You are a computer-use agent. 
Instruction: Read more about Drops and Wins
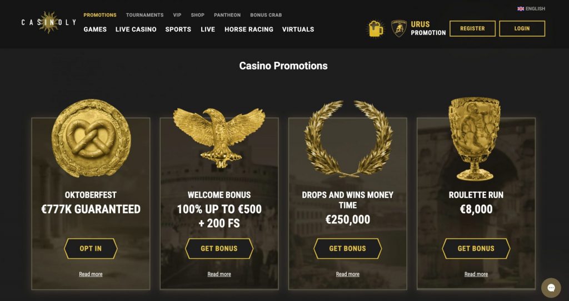348,274
